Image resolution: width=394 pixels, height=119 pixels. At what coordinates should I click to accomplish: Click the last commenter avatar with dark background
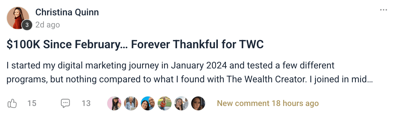pyautogui.click(x=198, y=103)
